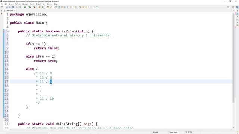Toggle Mark Occurrences toolbar button
The width and height of the screenshot is (239, 134).
tap(59, 7)
